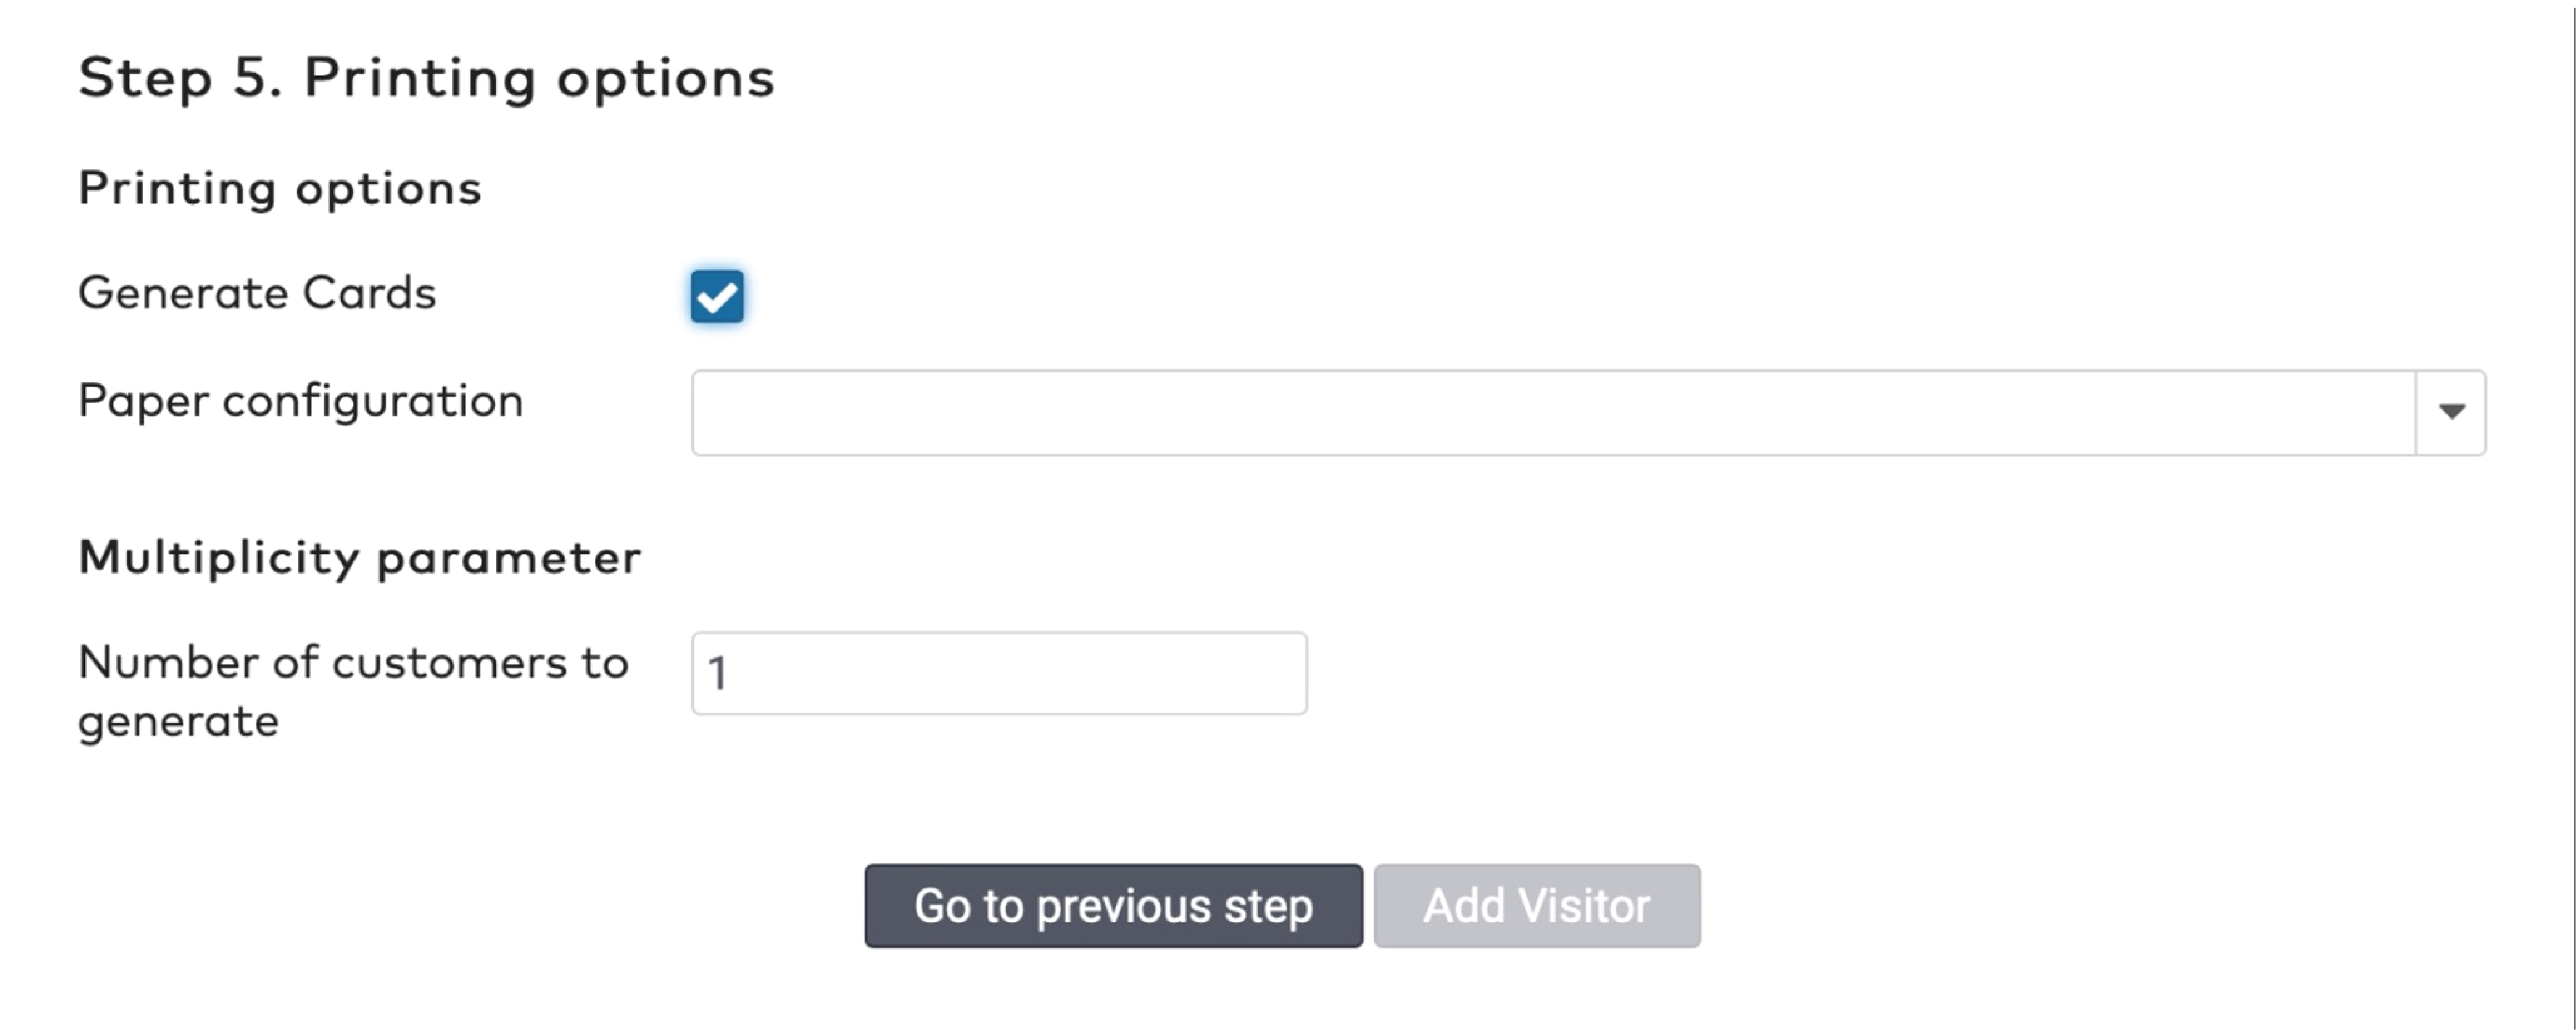The image size is (2576, 1030).
Task: Click the "Multiplicity parameter" section heading
Action: pyautogui.click(x=359, y=557)
